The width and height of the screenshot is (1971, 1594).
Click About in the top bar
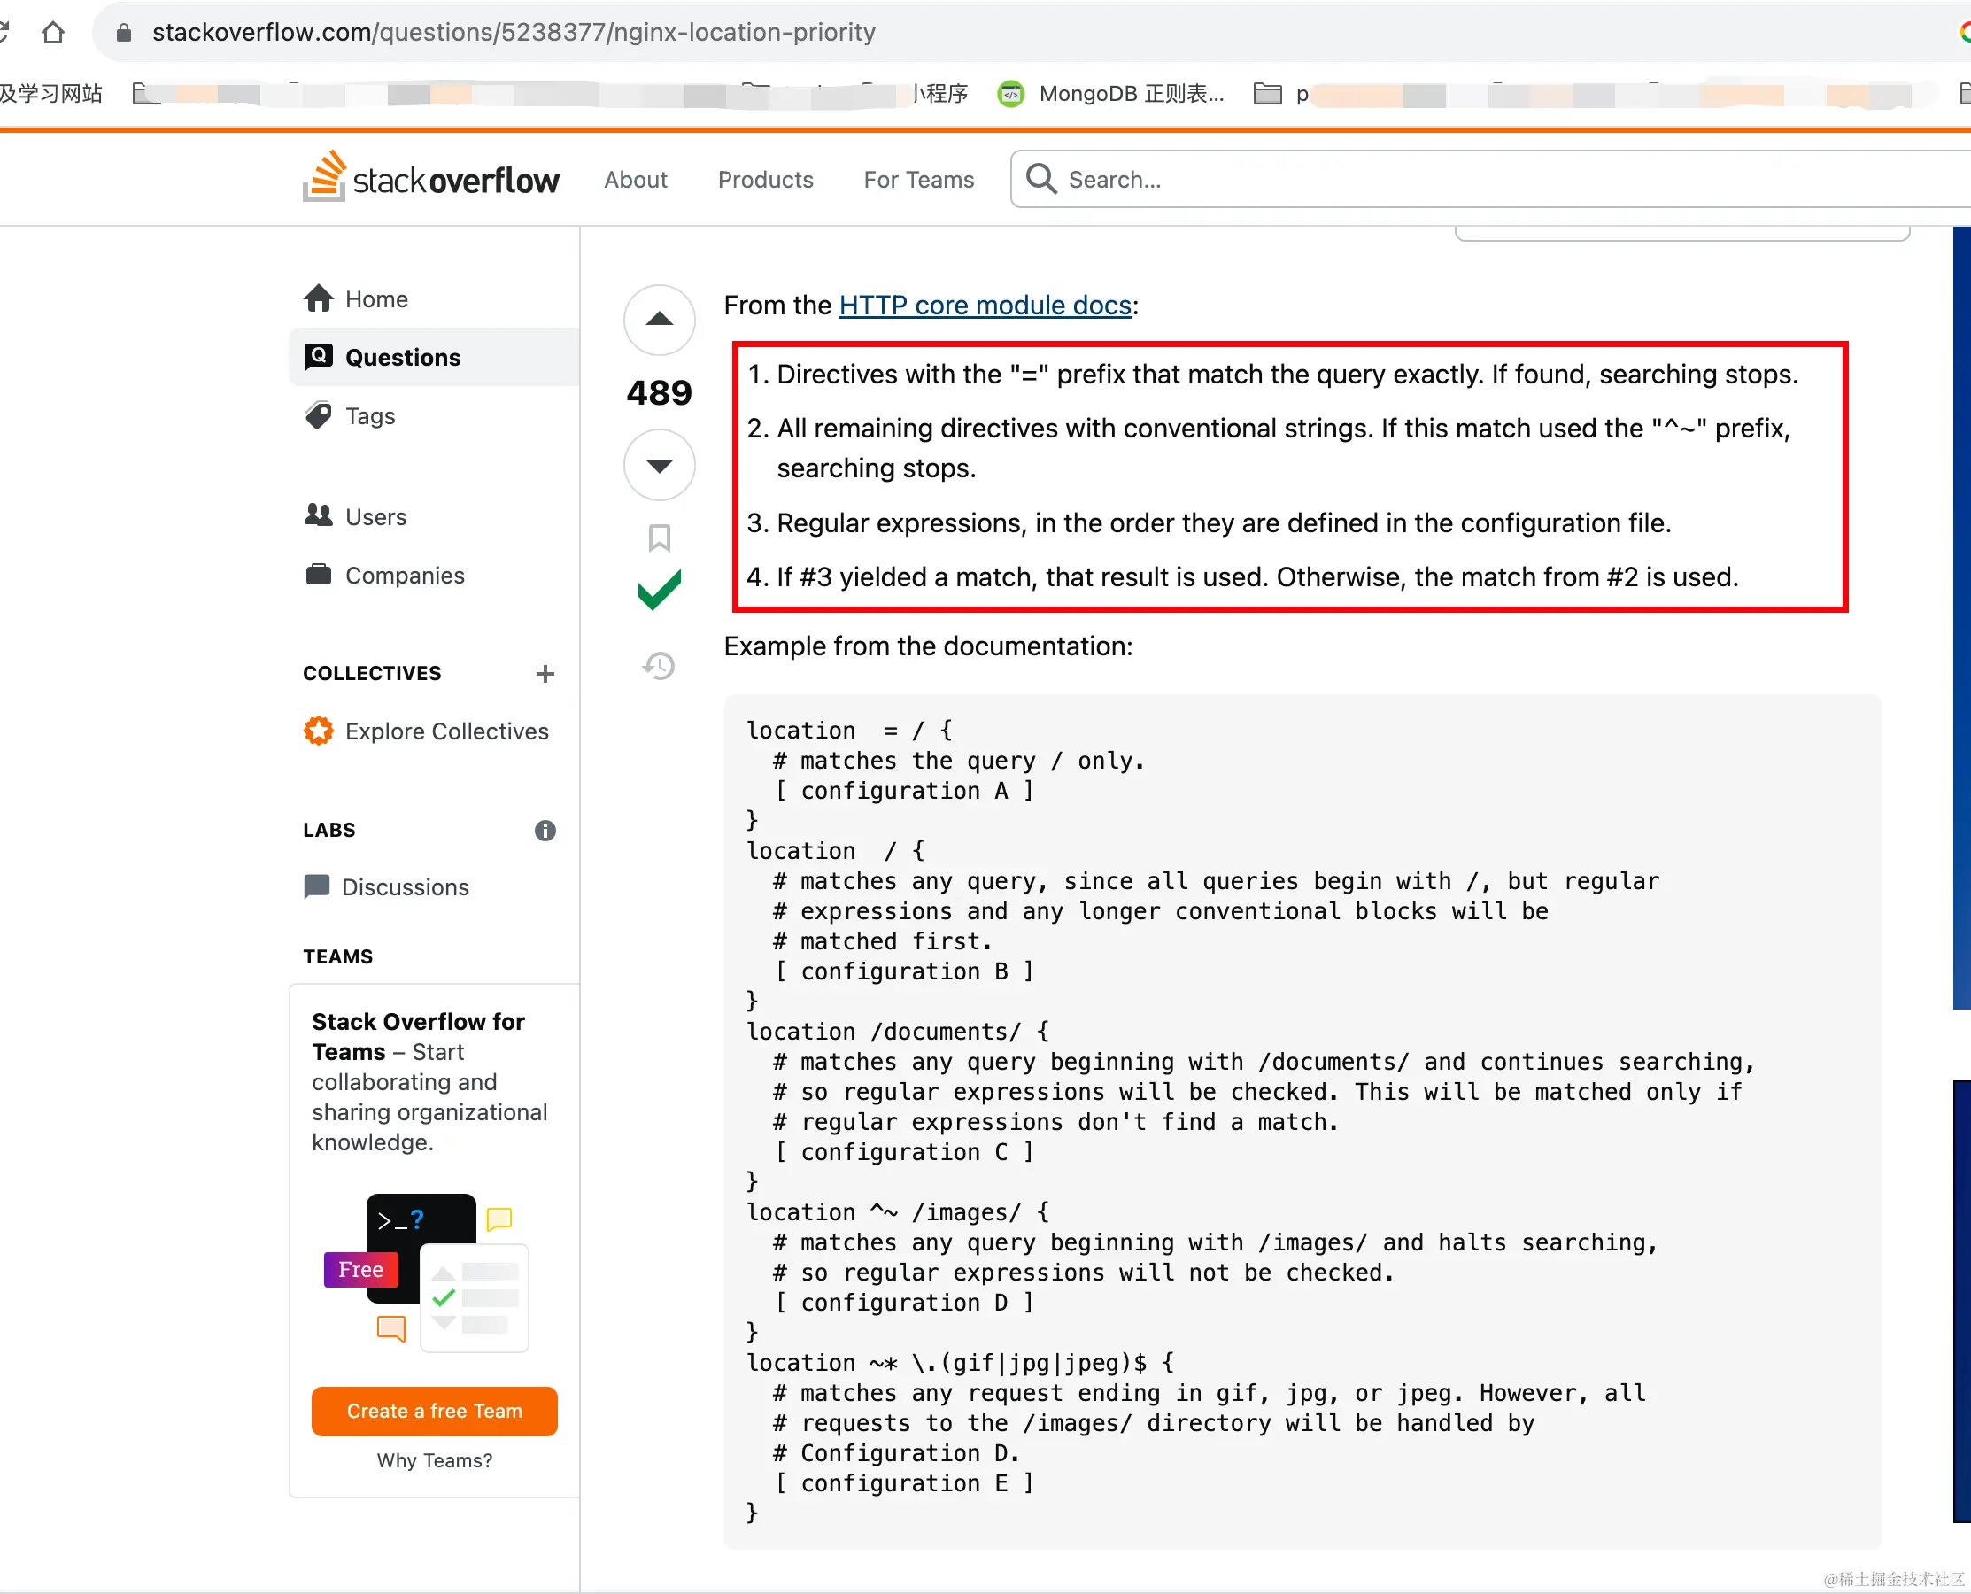(x=635, y=180)
